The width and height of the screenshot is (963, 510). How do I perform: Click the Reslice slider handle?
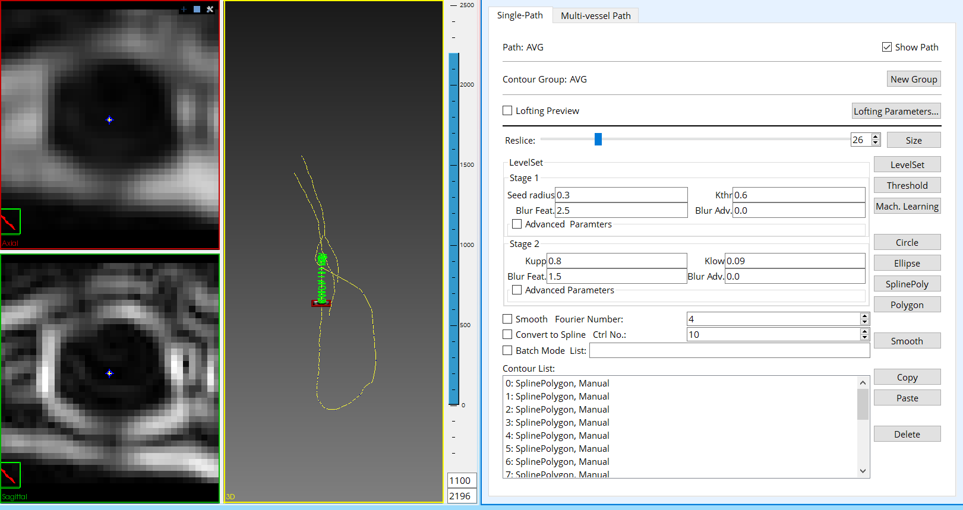point(598,139)
